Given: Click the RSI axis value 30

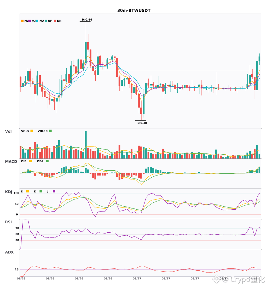Looking at the screenshot, I should (17, 240).
